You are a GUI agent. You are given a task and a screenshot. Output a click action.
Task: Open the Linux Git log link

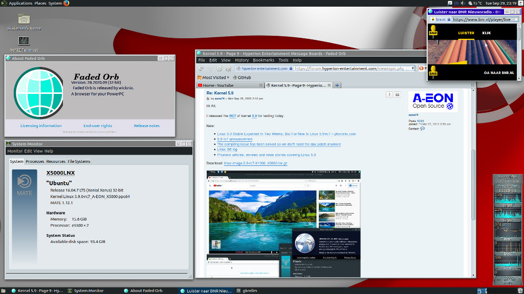227,150
